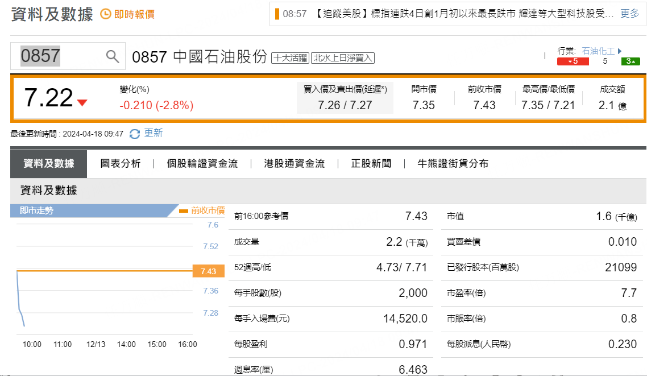
Task: Click the orange 7.43 price label on chart
Action: (209, 271)
